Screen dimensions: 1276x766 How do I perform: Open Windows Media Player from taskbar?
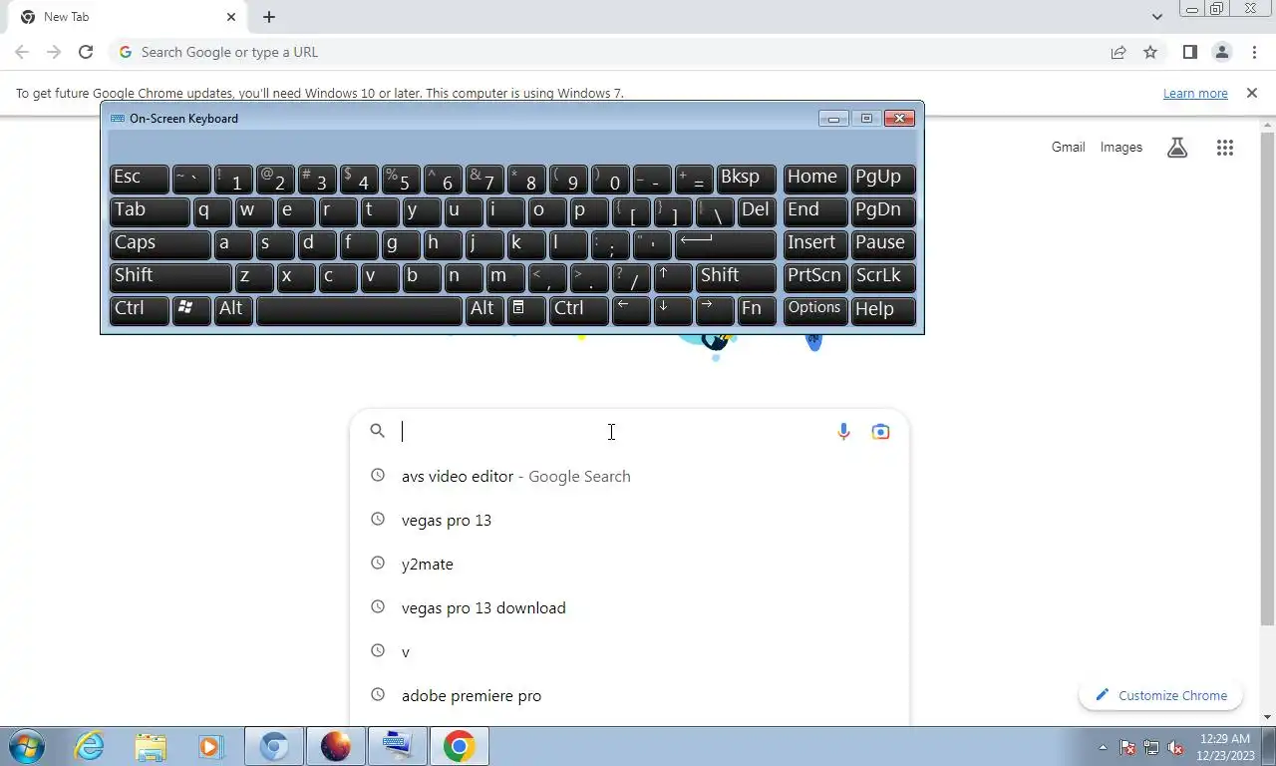(210, 746)
